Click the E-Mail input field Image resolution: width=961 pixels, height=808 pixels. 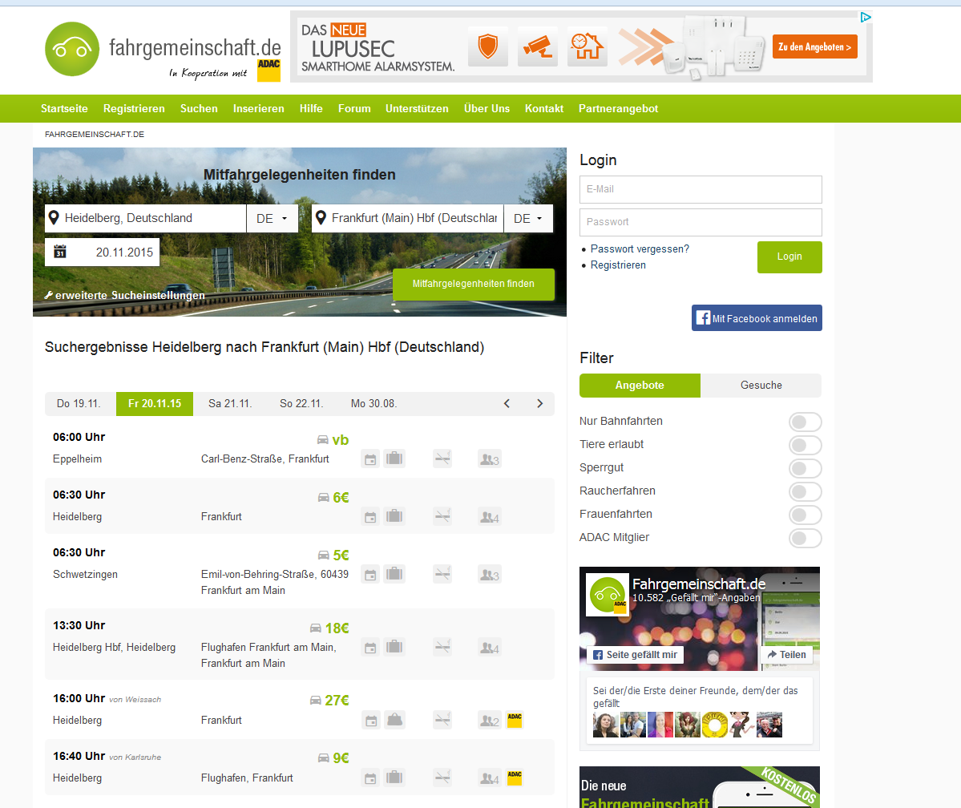point(701,189)
